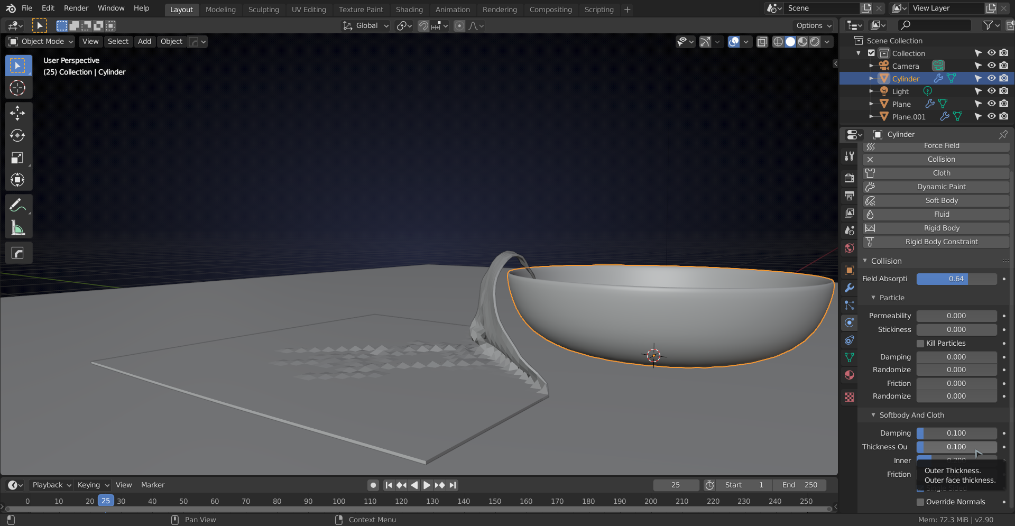This screenshot has height=526, width=1015.
Task: Open the File menu
Action: click(x=27, y=8)
